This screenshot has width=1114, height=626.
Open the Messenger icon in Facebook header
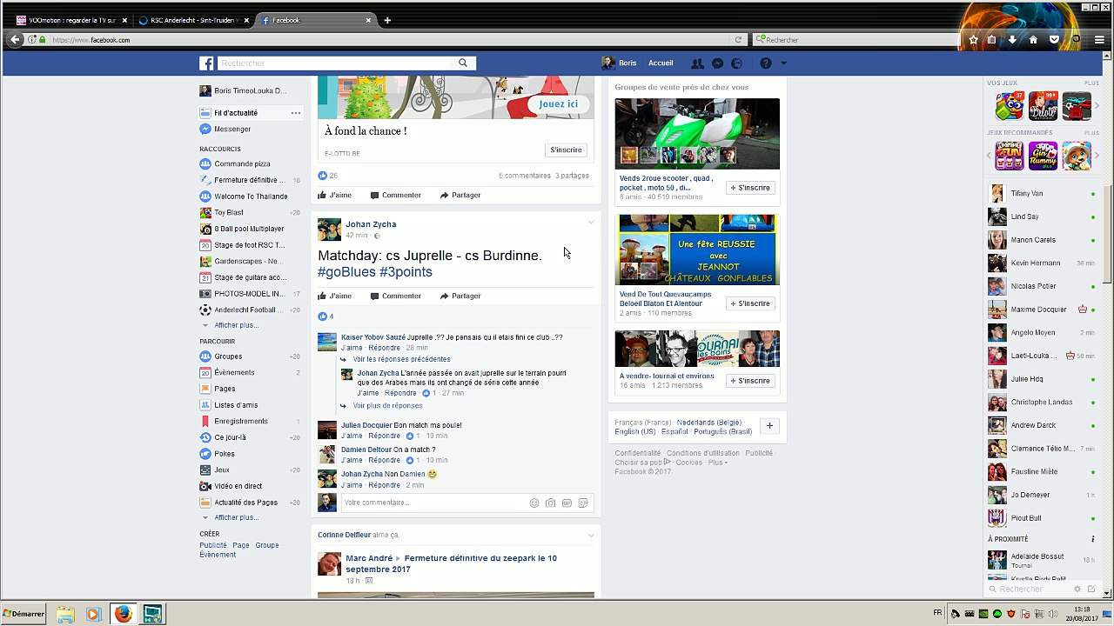pos(717,63)
